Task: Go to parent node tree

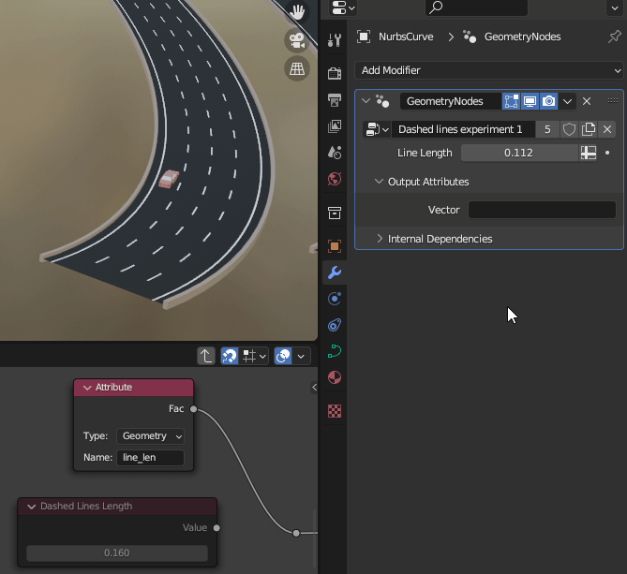Action: click(206, 356)
